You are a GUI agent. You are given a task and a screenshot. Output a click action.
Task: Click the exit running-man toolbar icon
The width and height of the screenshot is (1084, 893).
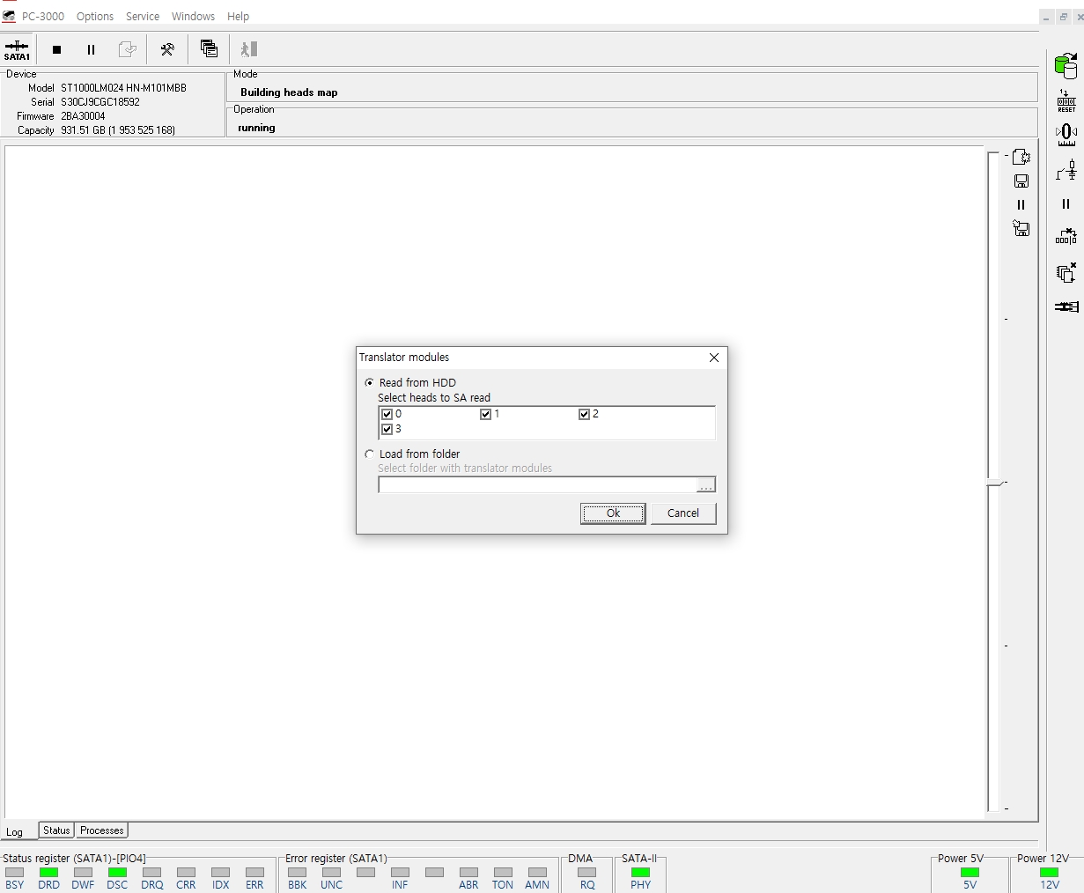(x=249, y=49)
